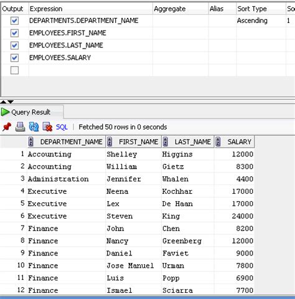Viewport: 295px width, 299px height.
Task: Click the Aggregate column header
Action: [x=180, y=9]
